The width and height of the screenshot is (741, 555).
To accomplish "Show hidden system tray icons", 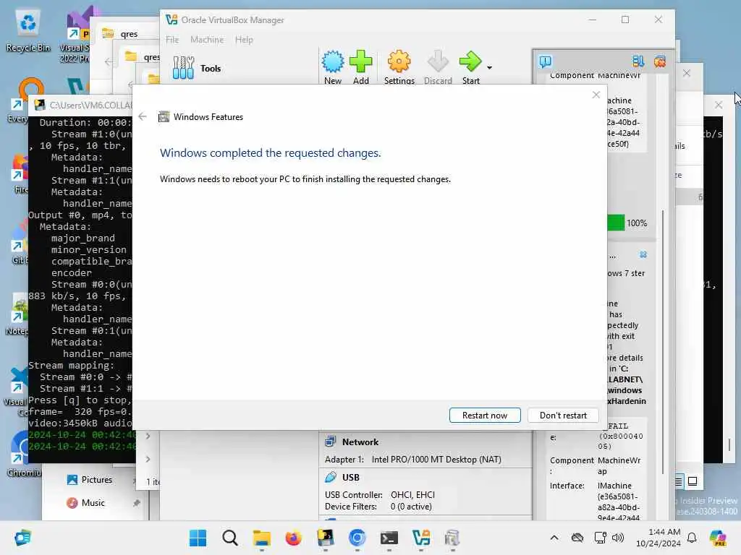I will coord(554,538).
